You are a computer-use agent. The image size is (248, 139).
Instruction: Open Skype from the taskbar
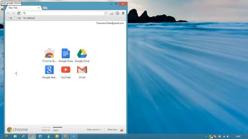74,136
